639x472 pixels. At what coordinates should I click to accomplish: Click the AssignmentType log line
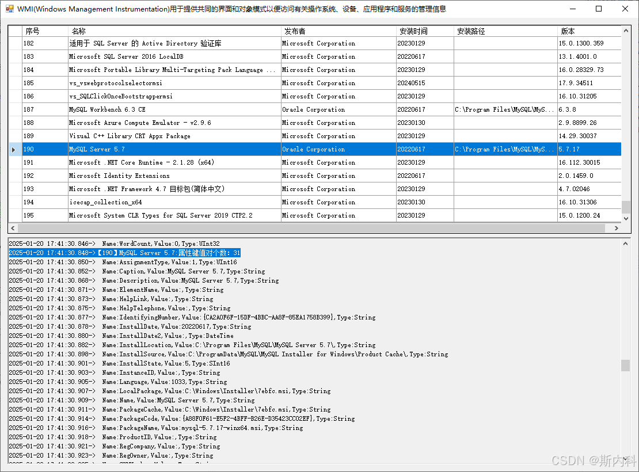pos(123,262)
